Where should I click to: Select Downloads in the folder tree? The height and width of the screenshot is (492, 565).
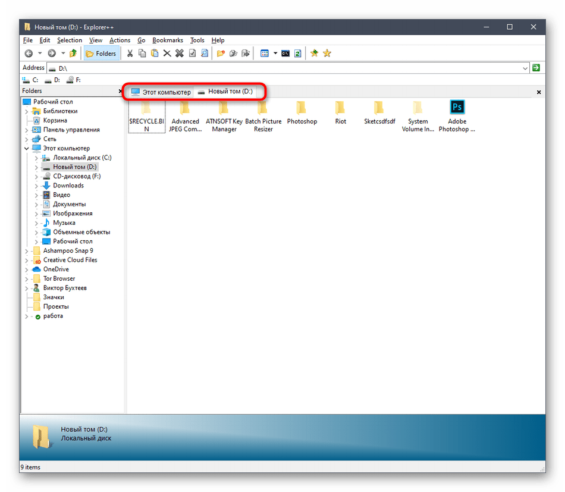(x=68, y=186)
